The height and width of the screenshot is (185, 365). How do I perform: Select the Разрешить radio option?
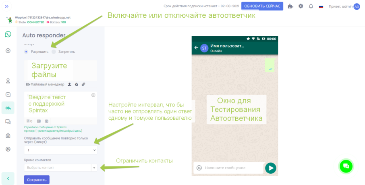(x=26, y=52)
